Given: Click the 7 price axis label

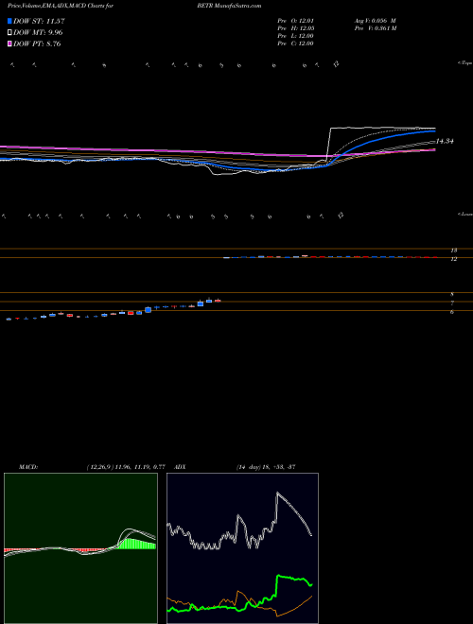Looking at the screenshot, I should (452, 303).
